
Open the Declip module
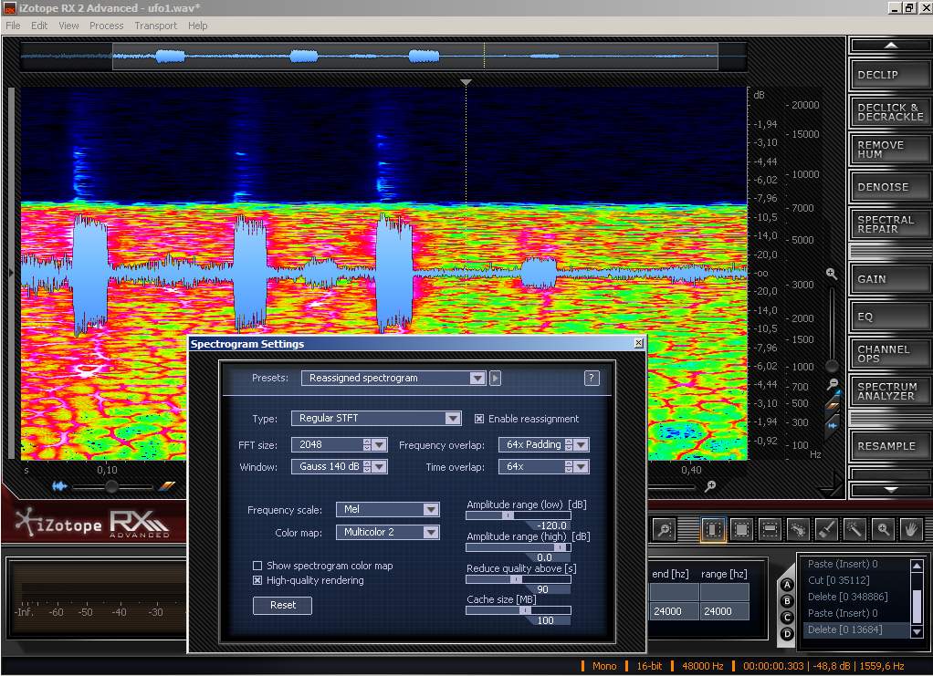[x=889, y=75]
